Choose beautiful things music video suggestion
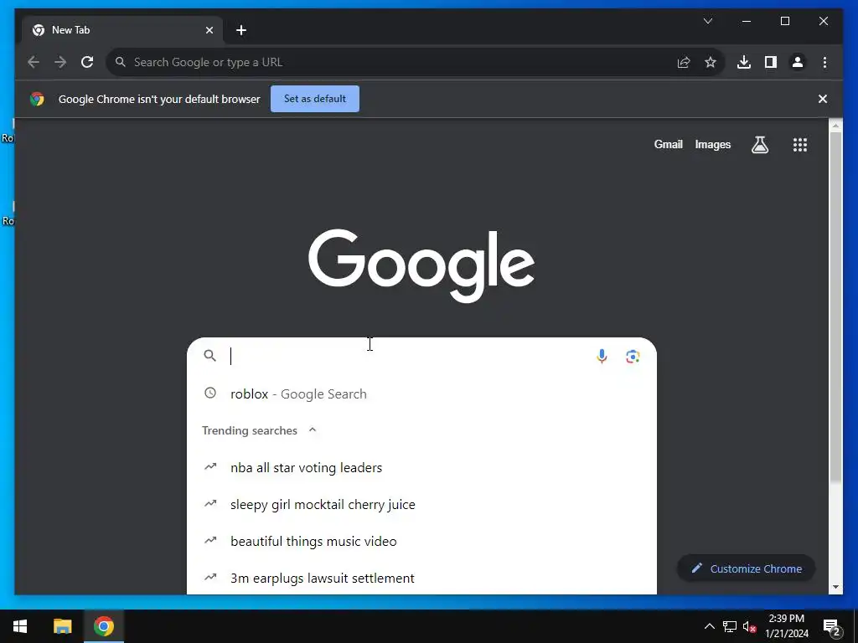The image size is (858, 643). [421, 542]
